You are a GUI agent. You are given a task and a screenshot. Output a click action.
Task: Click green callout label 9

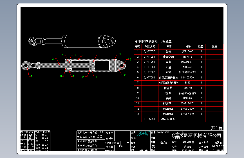[73, 76]
